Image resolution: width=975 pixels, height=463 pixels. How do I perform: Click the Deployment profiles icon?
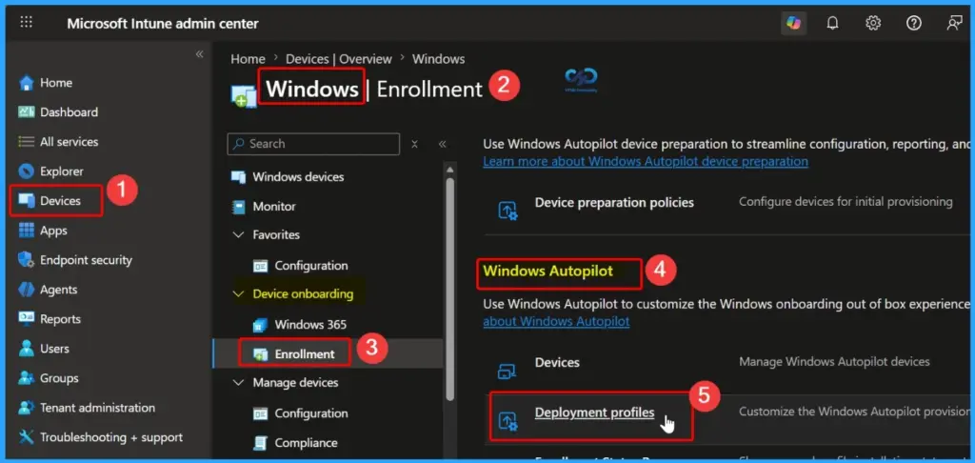[x=508, y=421]
